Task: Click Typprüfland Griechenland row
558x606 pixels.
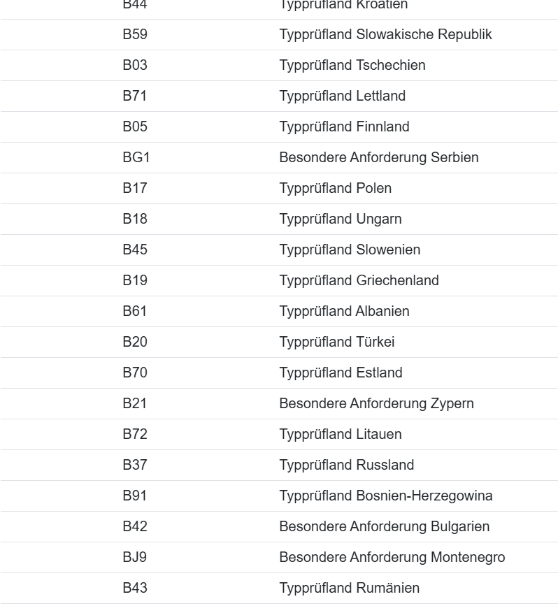Action: (279, 280)
